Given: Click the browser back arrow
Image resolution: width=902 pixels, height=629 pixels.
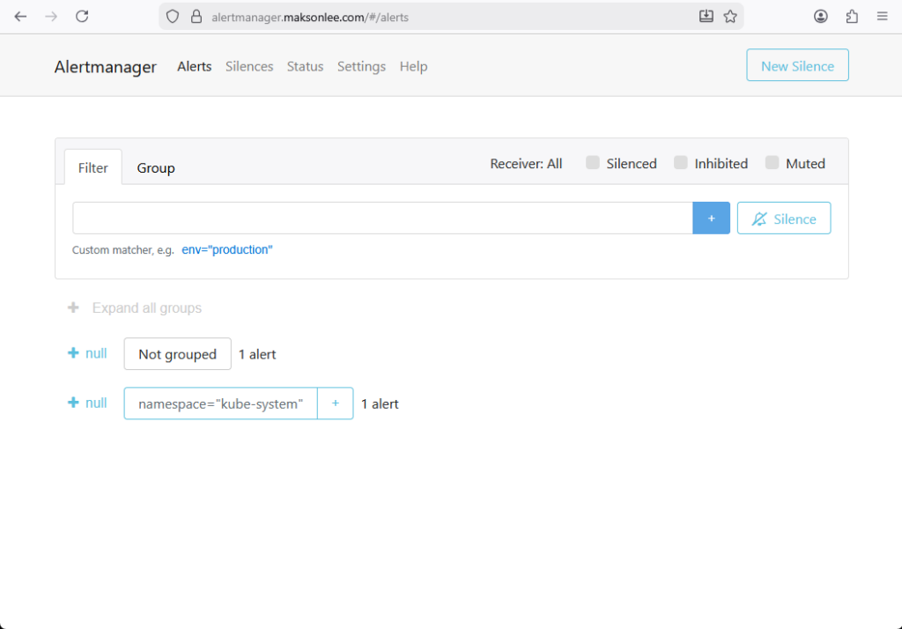Looking at the screenshot, I should (20, 16).
